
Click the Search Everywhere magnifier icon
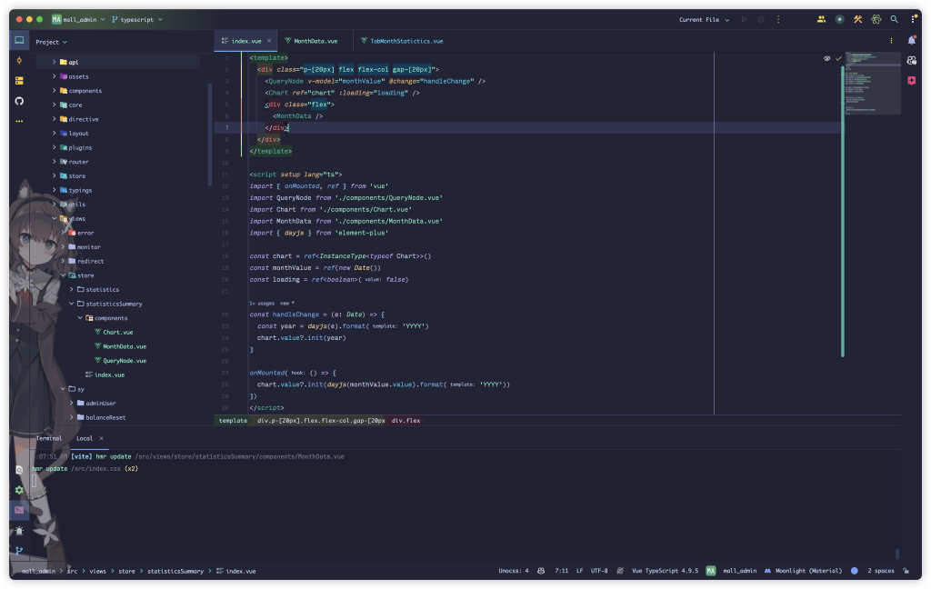coord(894,19)
